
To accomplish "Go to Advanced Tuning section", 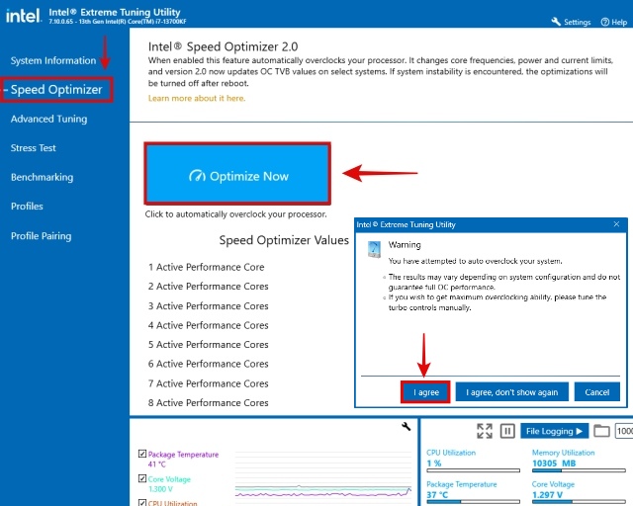I will pyautogui.click(x=48, y=119).
